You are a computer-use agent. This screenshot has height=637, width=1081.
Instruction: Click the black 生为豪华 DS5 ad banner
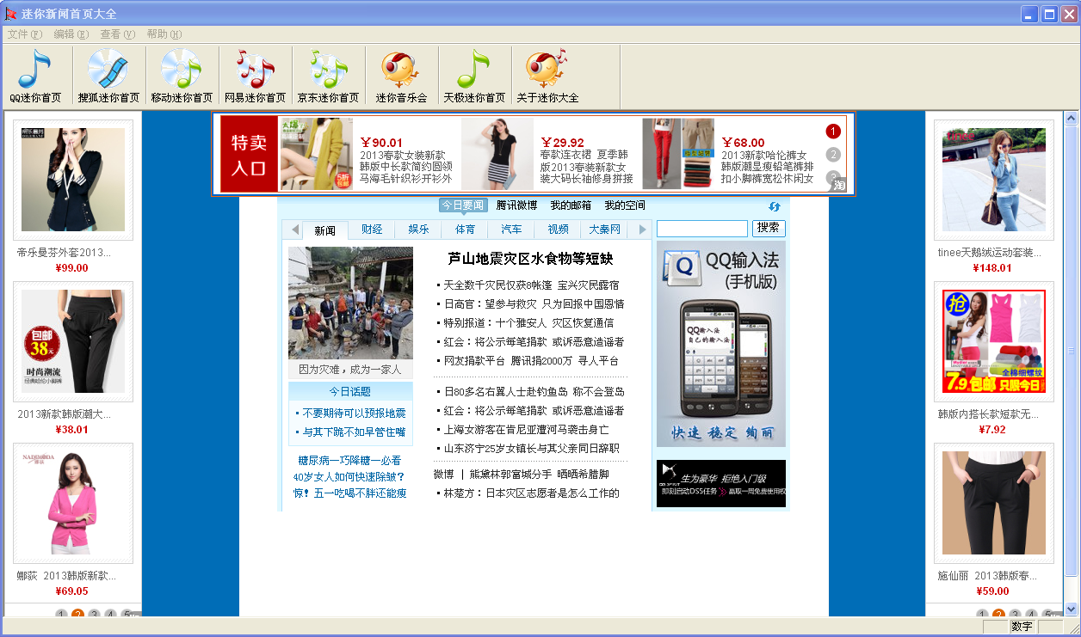721,483
